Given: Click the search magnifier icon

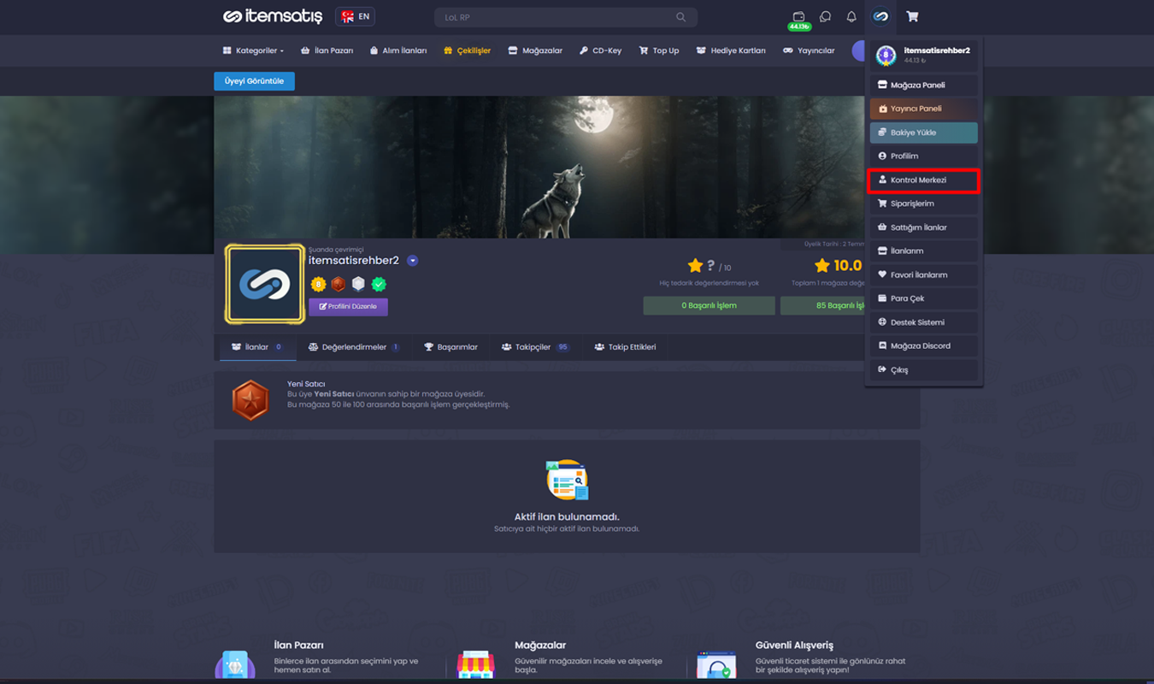Looking at the screenshot, I should [680, 17].
